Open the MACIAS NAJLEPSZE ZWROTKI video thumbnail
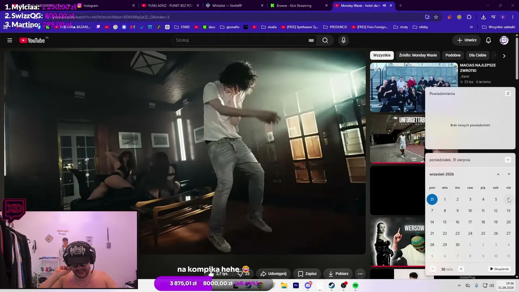The height and width of the screenshot is (292, 519). click(414, 87)
